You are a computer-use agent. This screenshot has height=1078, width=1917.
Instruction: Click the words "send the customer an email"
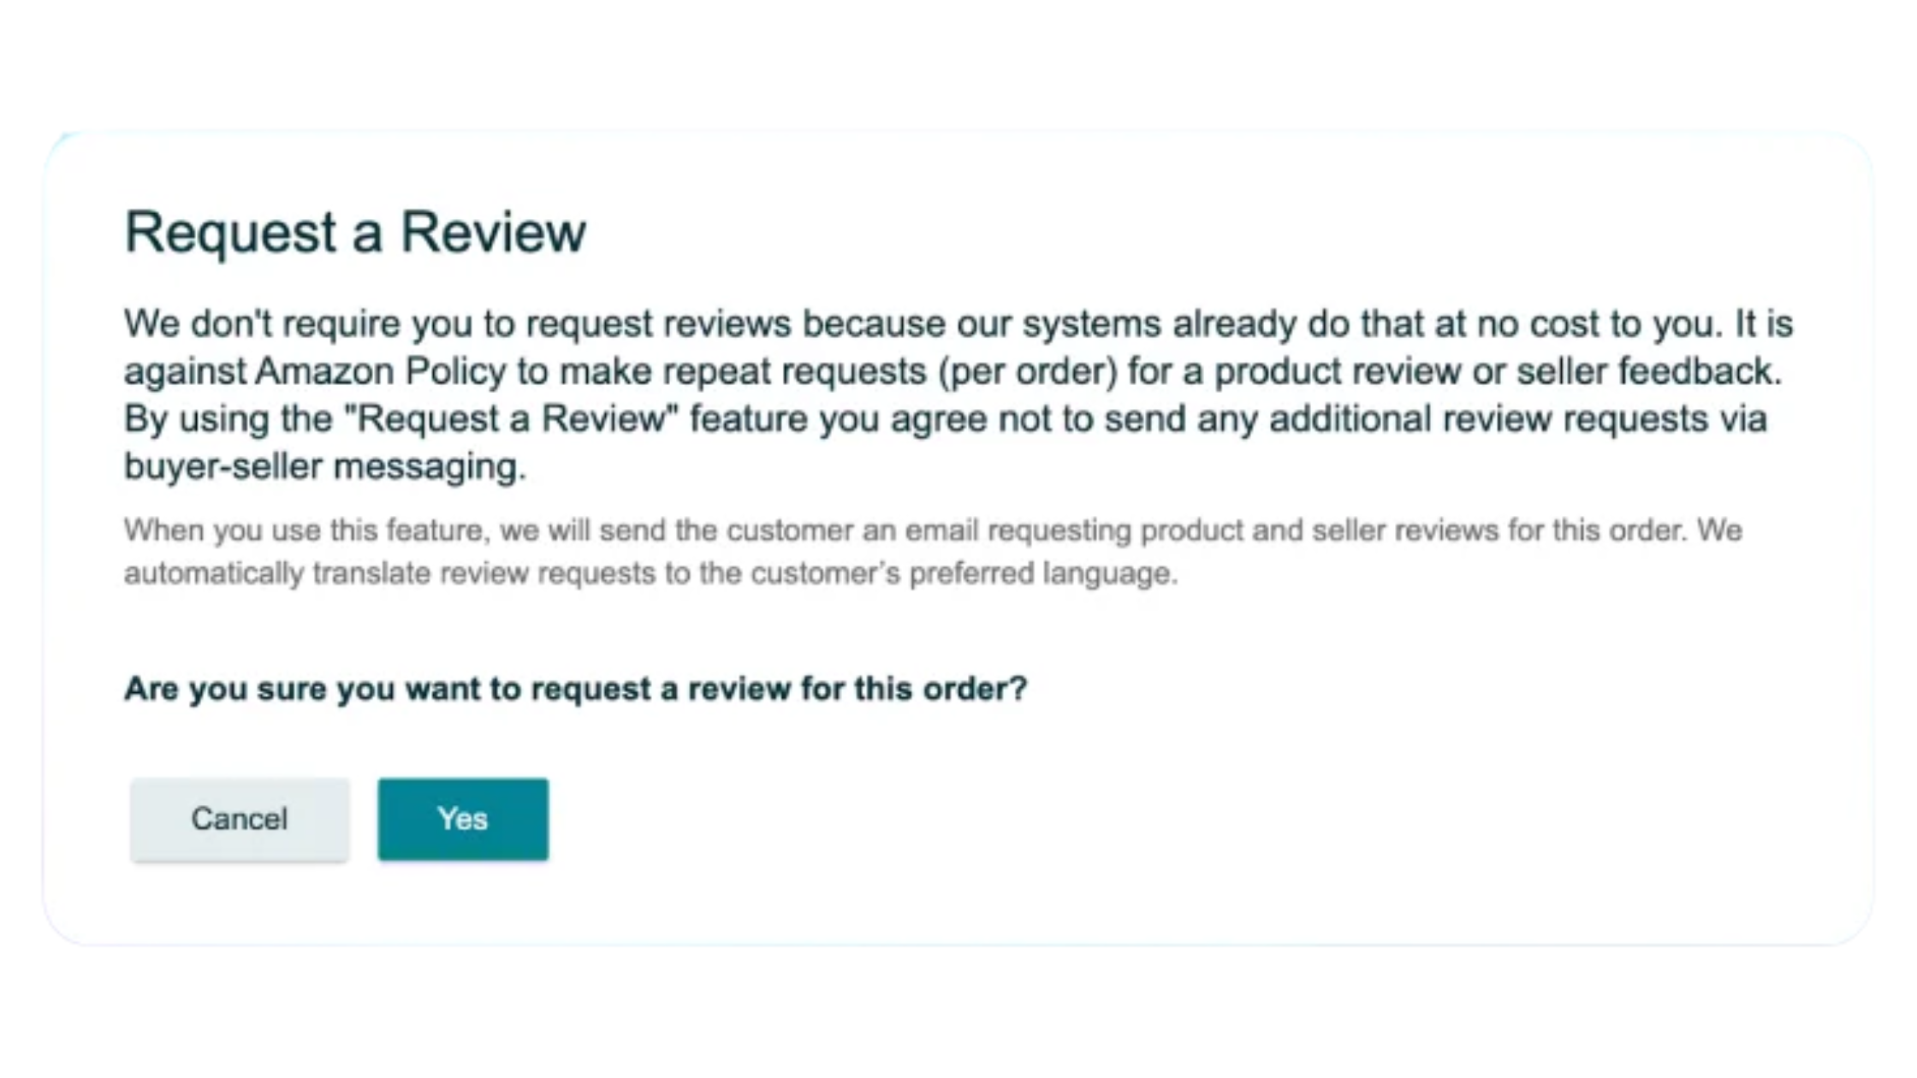pyautogui.click(x=787, y=530)
